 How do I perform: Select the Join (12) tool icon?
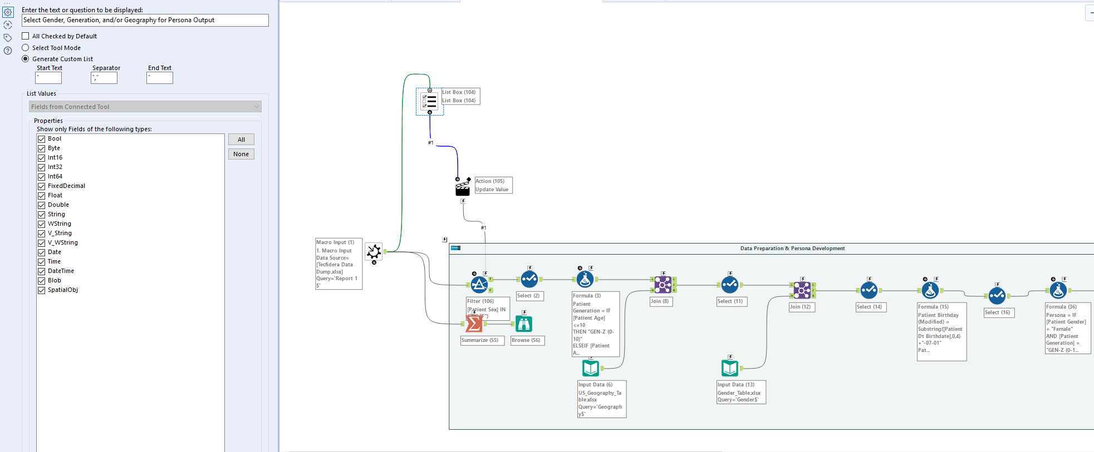pos(802,290)
